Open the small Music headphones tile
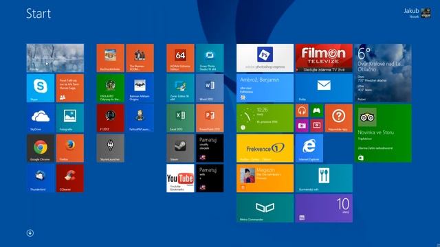 pos(302,110)
